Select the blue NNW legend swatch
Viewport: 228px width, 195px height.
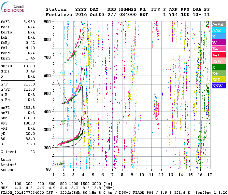point(219,86)
